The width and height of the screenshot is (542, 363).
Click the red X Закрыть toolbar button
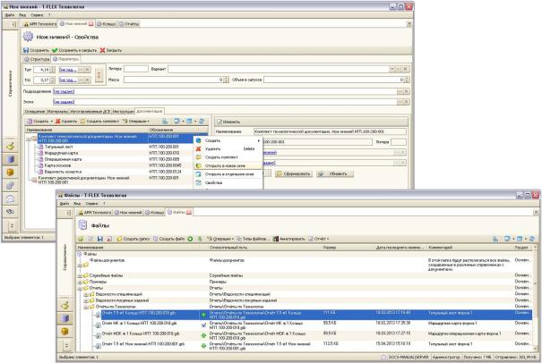click(111, 50)
